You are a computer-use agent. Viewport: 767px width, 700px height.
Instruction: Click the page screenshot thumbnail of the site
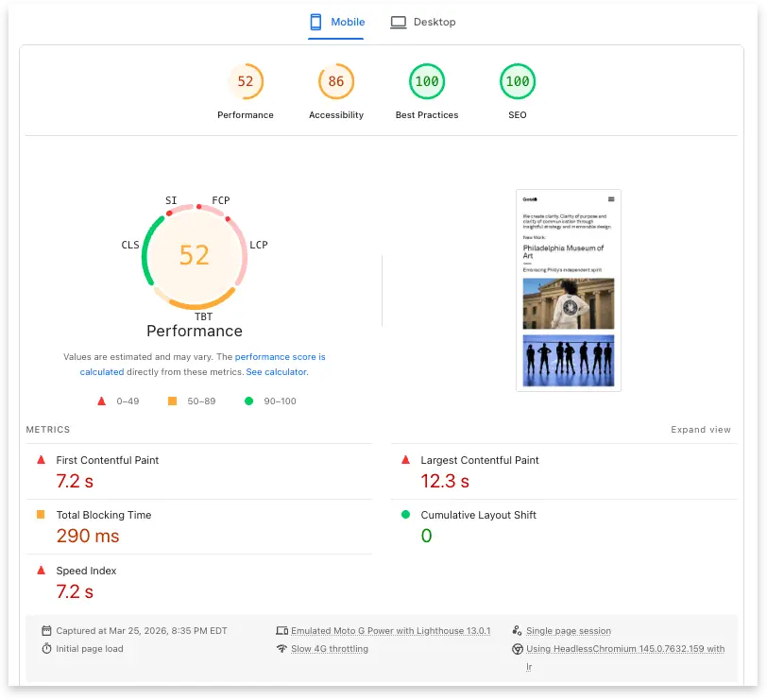(x=568, y=286)
